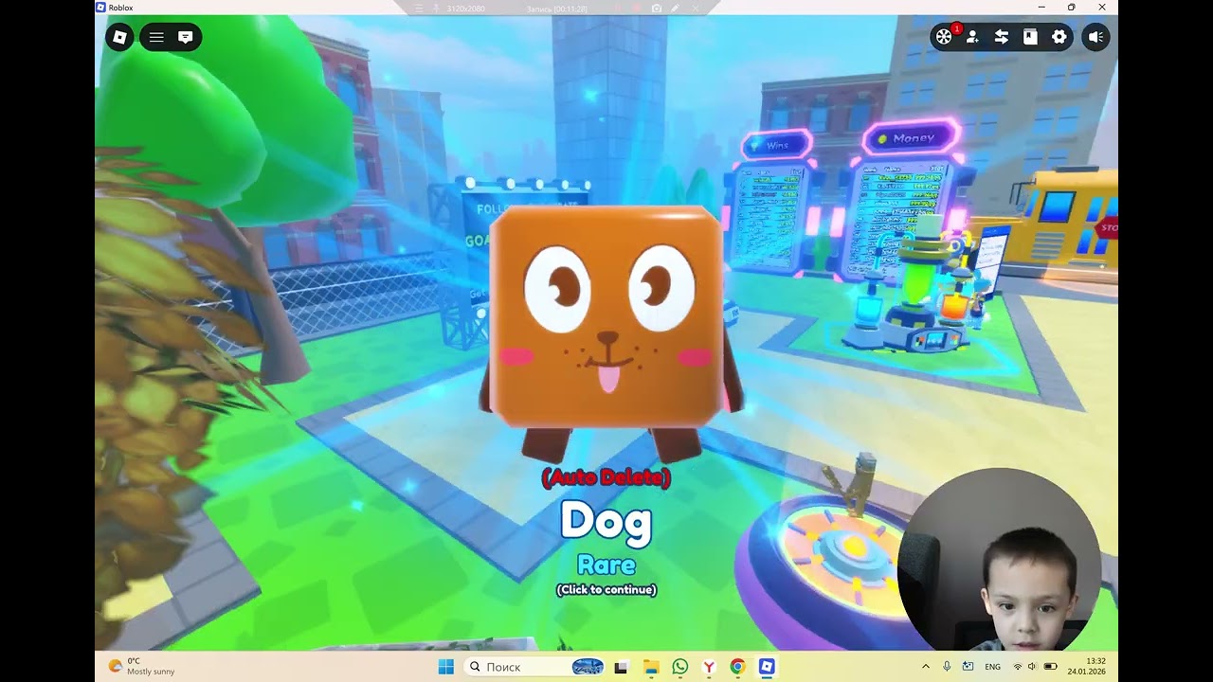Viewport: 1213px width, 682px height.
Task: Click the microphone tray icon
Action: (947, 667)
